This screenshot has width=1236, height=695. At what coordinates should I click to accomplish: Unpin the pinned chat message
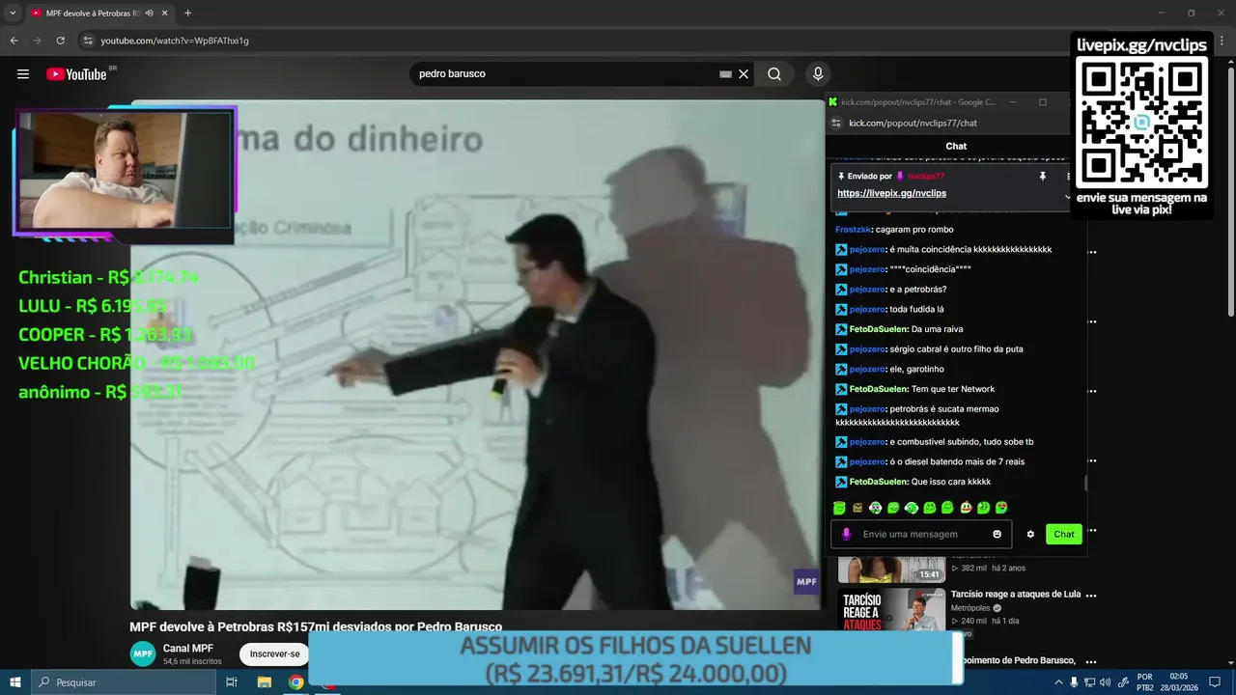tap(1042, 177)
